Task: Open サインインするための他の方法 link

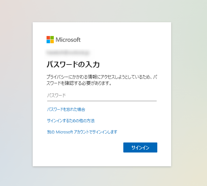Action: (x=71, y=121)
